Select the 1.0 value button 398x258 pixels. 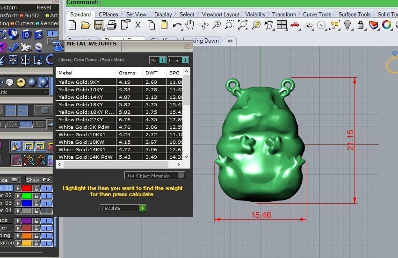tap(39, 125)
